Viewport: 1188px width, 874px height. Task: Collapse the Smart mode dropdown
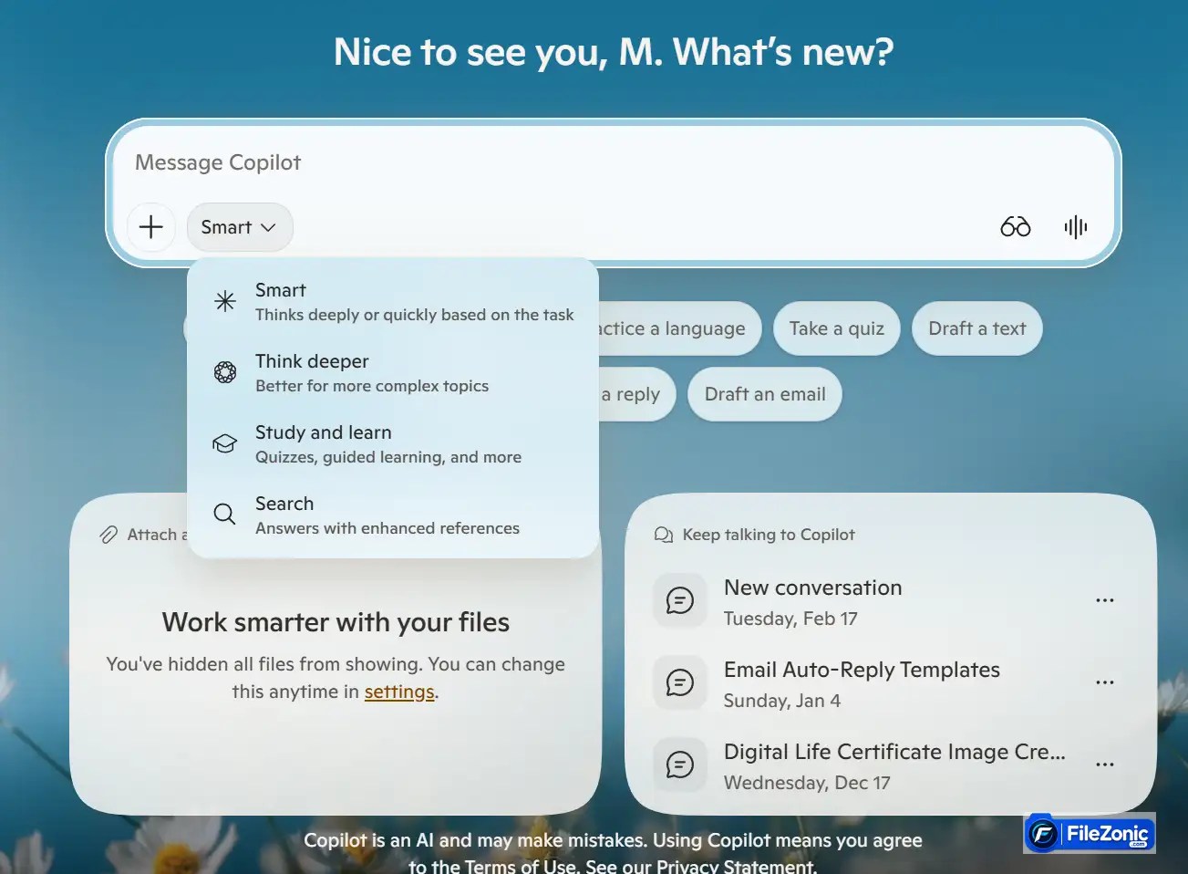[x=240, y=227]
